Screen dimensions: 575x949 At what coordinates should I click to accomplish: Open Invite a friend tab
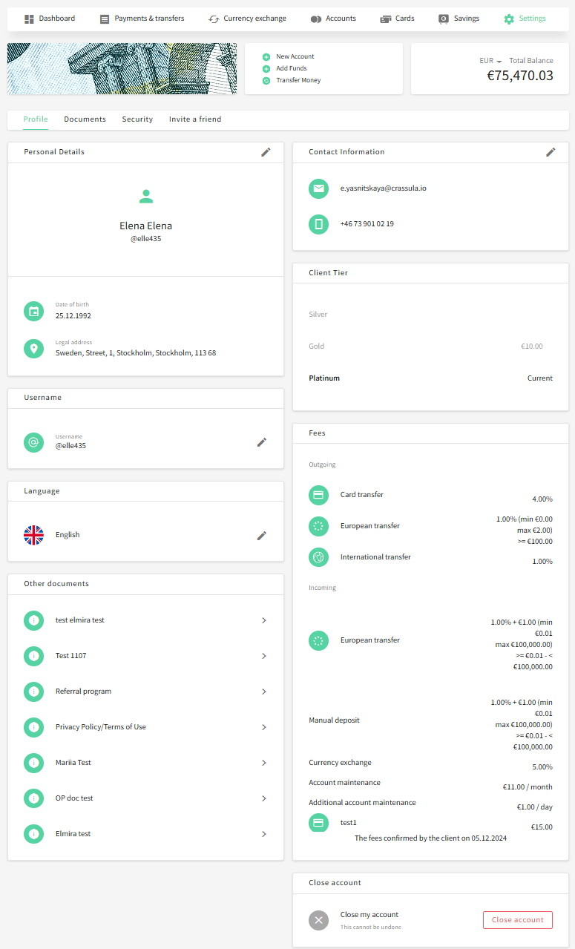click(195, 119)
